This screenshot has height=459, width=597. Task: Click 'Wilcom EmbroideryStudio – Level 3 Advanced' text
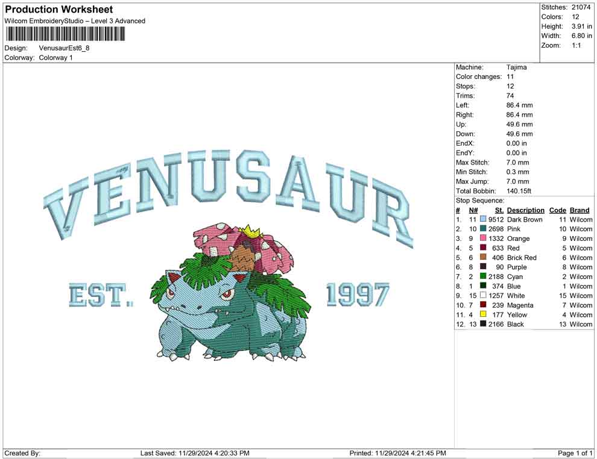point(75,21)
